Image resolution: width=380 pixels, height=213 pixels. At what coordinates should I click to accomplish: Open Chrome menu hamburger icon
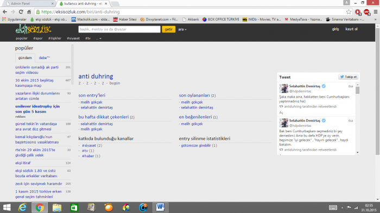376,11
